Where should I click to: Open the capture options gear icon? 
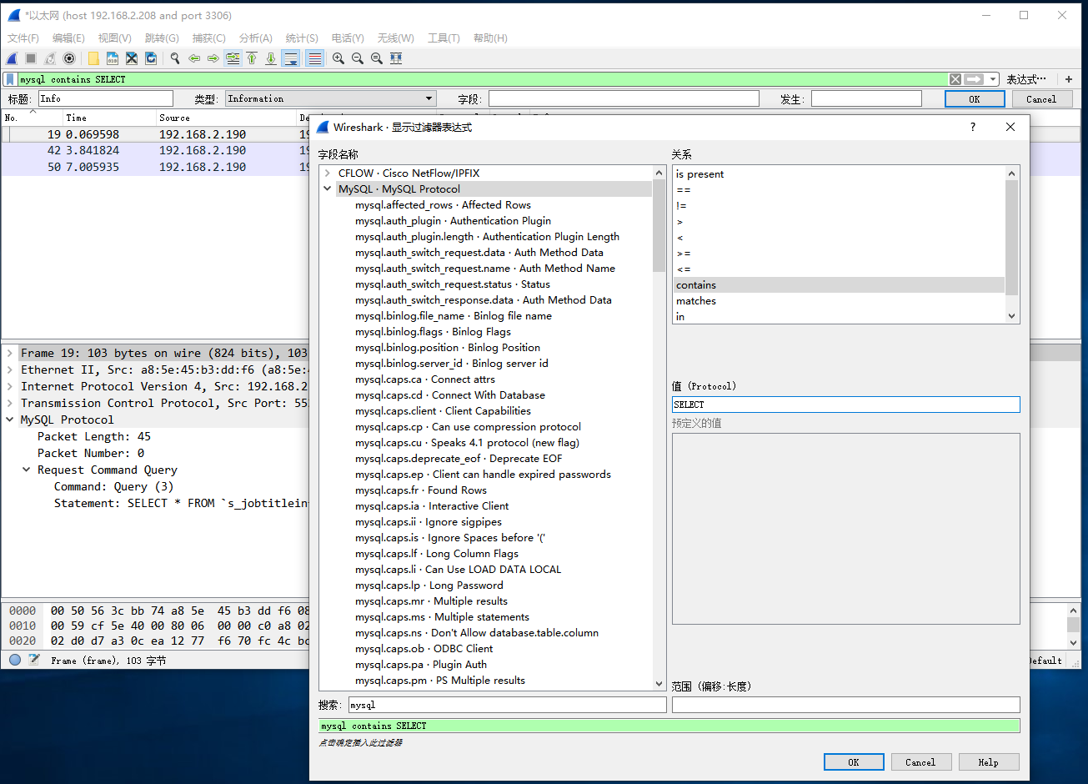[68, 58]
